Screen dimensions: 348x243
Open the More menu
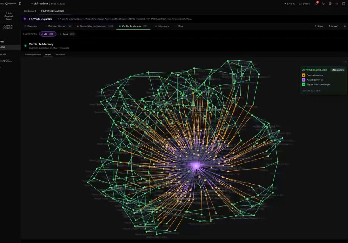pos(180,26)
